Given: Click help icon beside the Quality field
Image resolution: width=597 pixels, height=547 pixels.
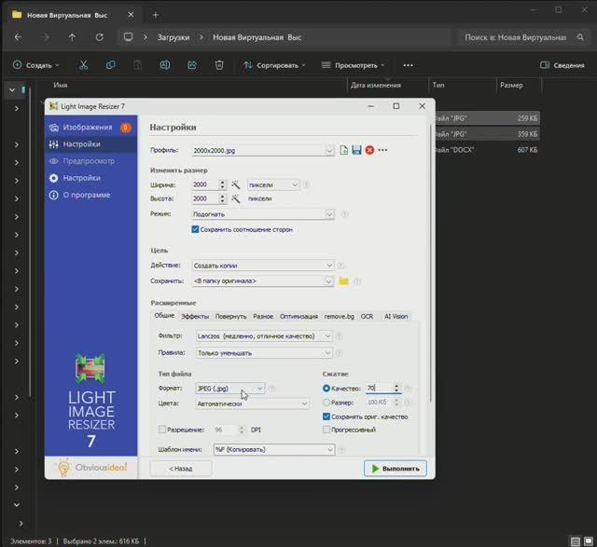Looking at the screenshot, I should coord(408,389).
